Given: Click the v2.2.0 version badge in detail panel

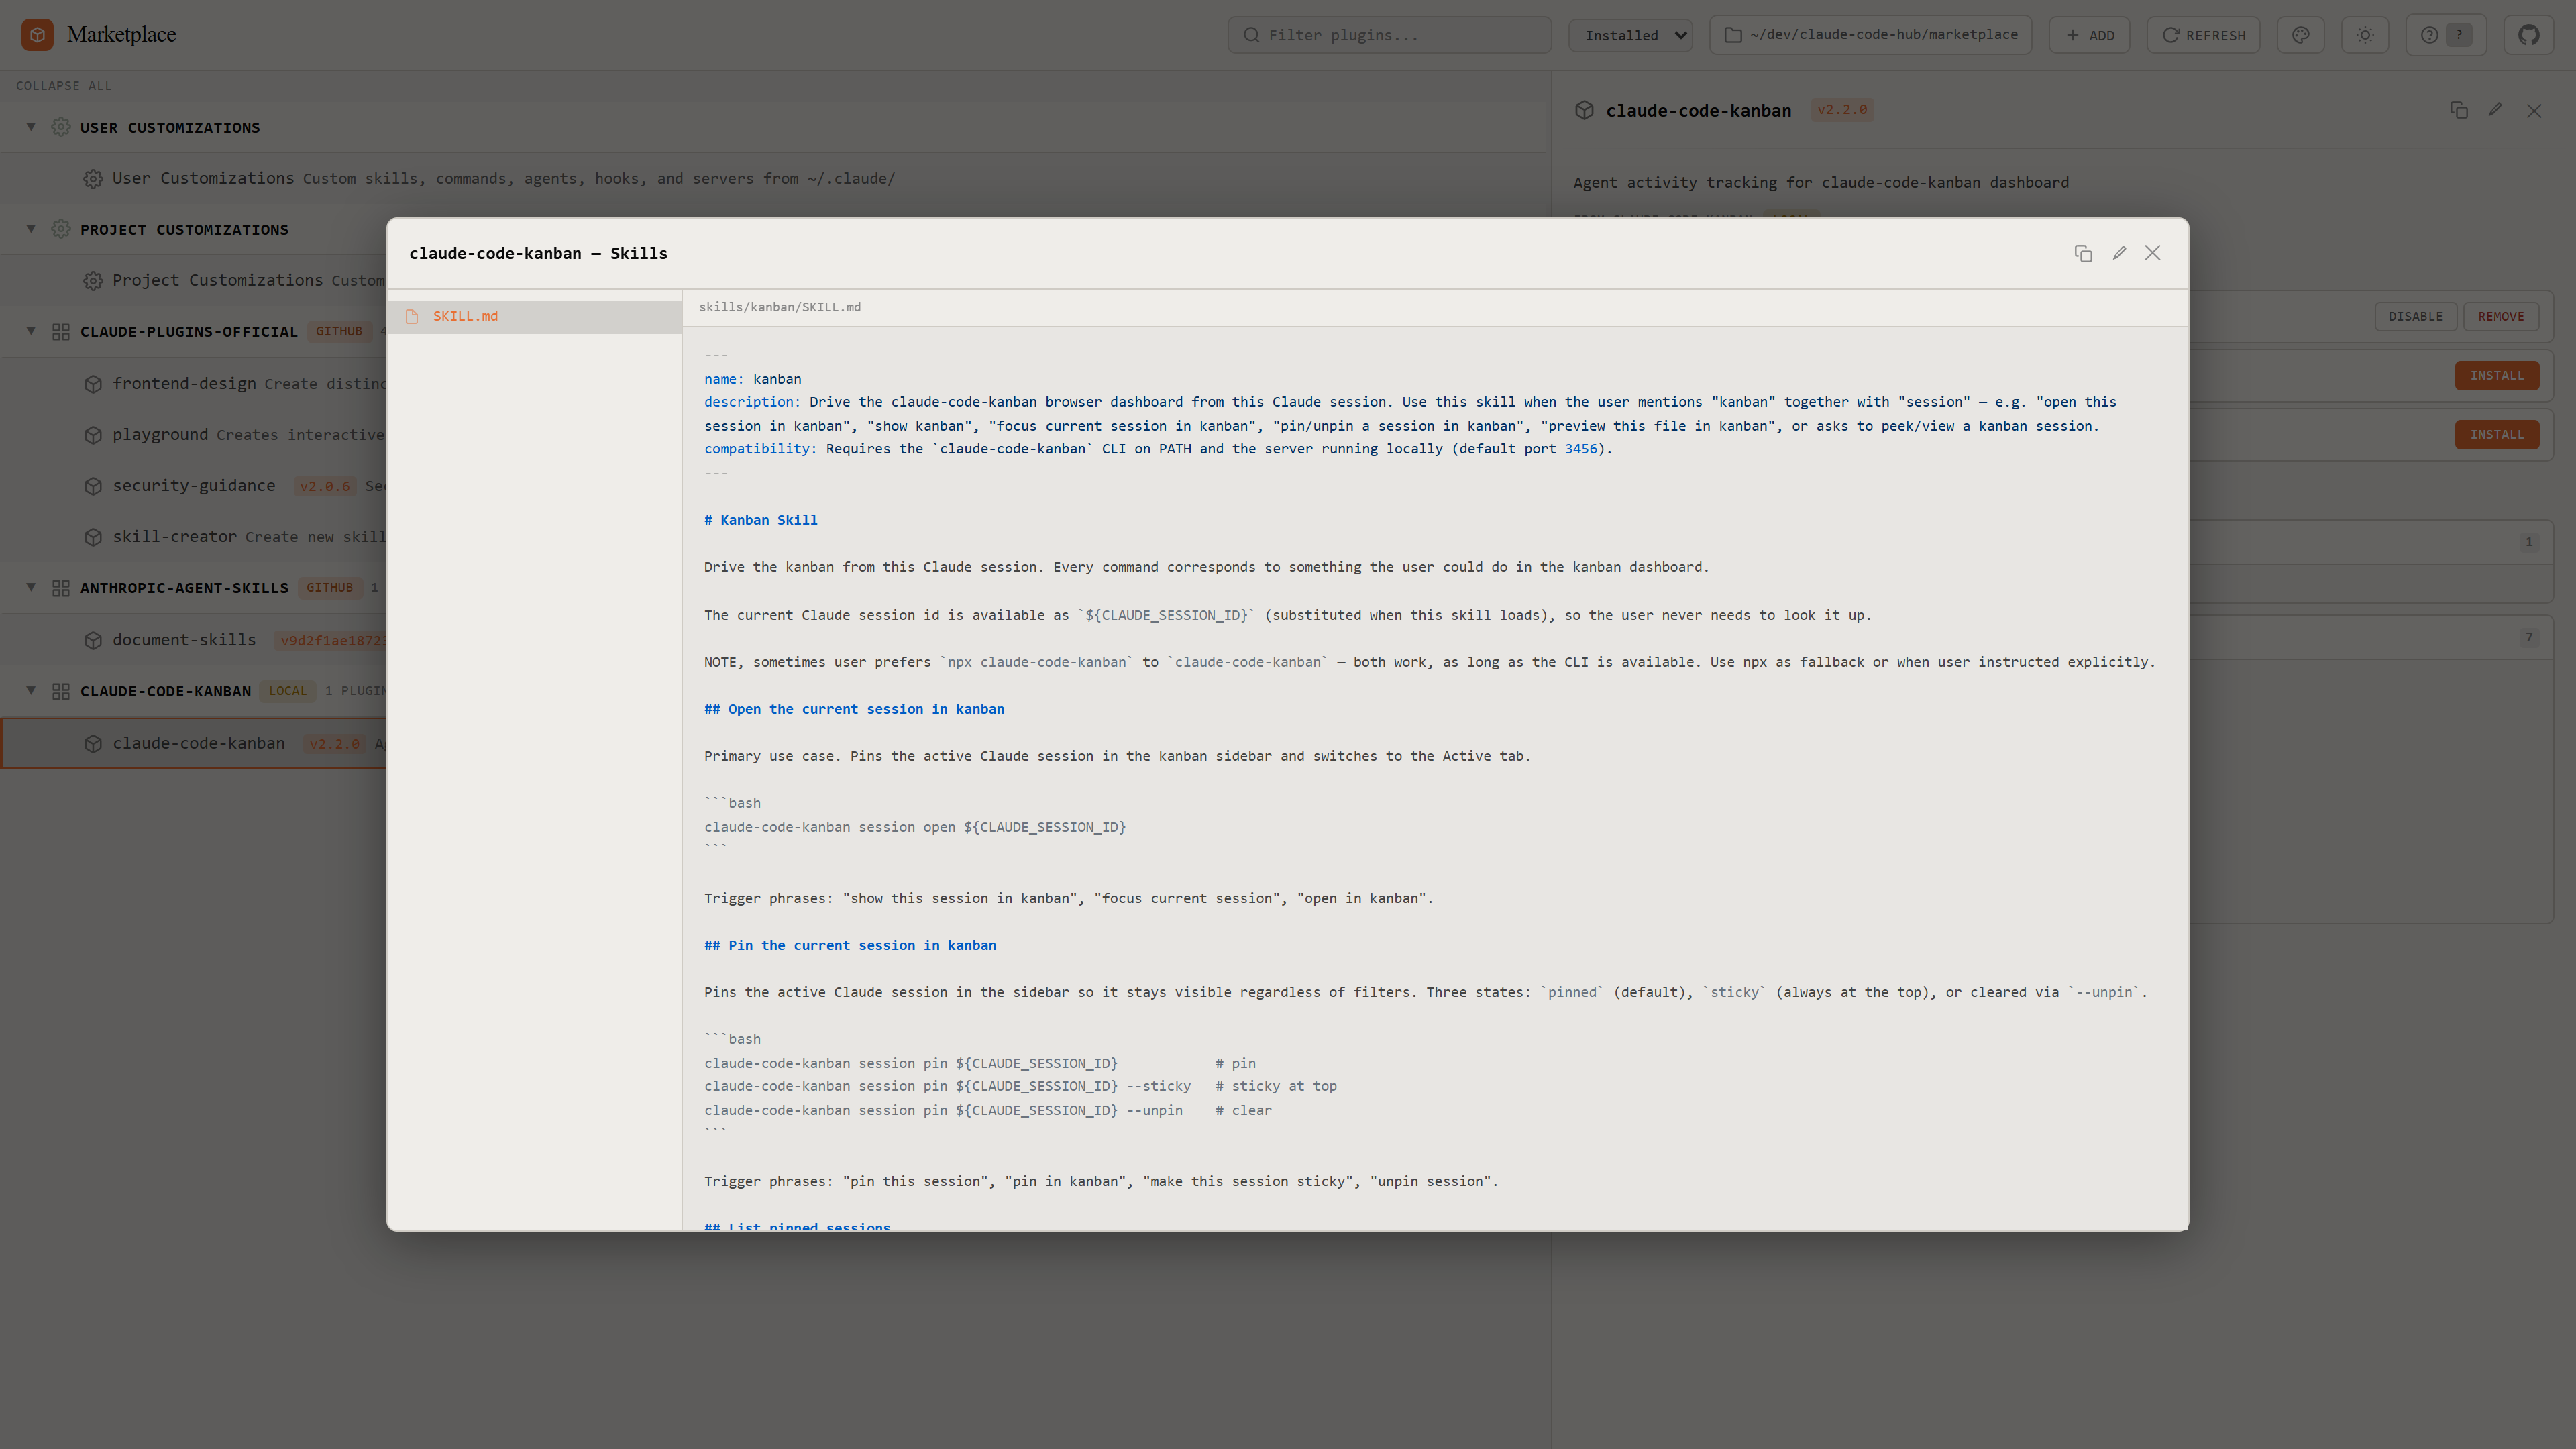Looking at the screenshot, I should click(x=1842, y=110).
